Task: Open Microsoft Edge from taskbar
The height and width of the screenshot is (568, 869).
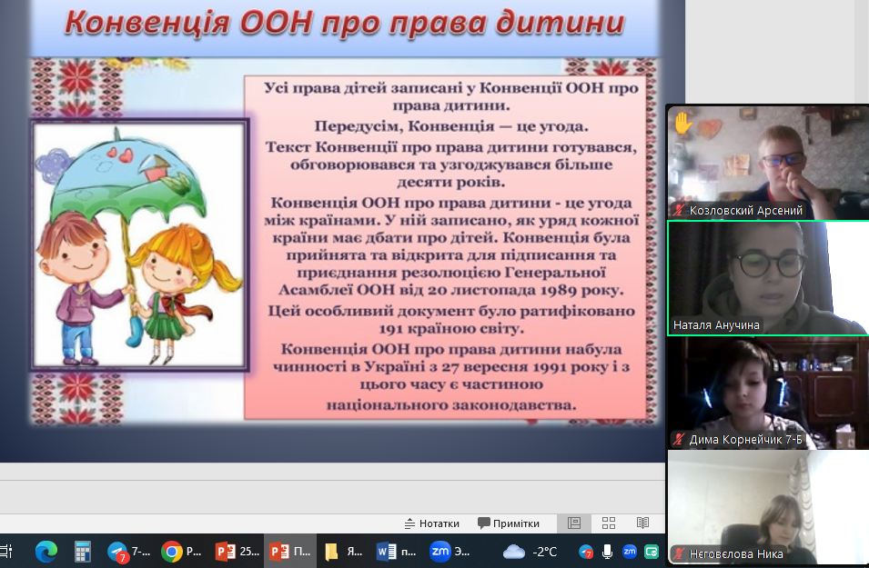Action: 46,552
